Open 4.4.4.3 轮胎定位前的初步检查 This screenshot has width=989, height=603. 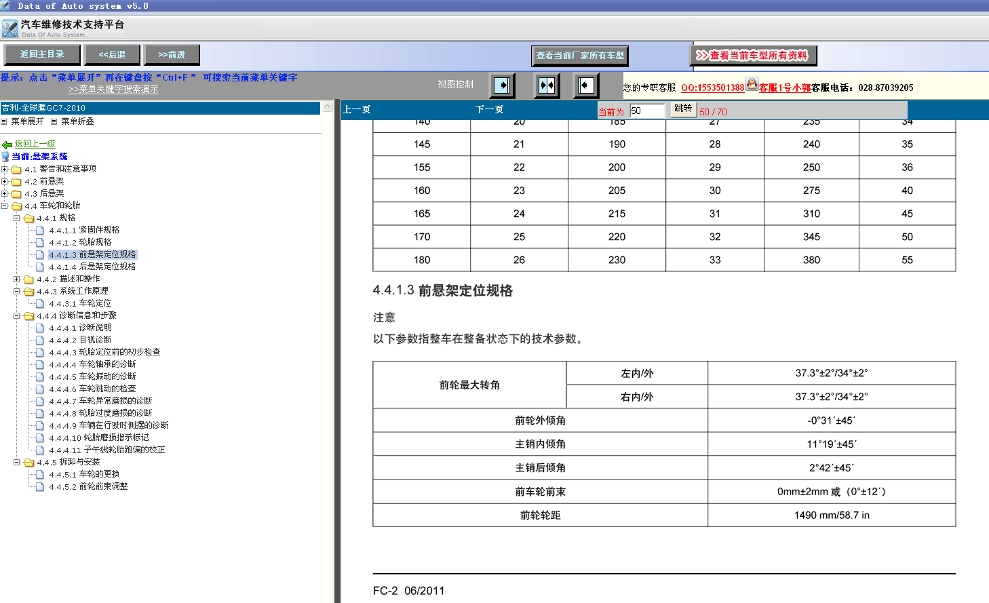click(104, 352)
